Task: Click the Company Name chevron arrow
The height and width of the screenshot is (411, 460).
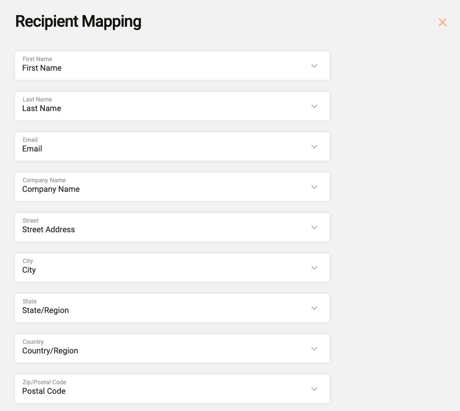Action: tap(314, 187)
